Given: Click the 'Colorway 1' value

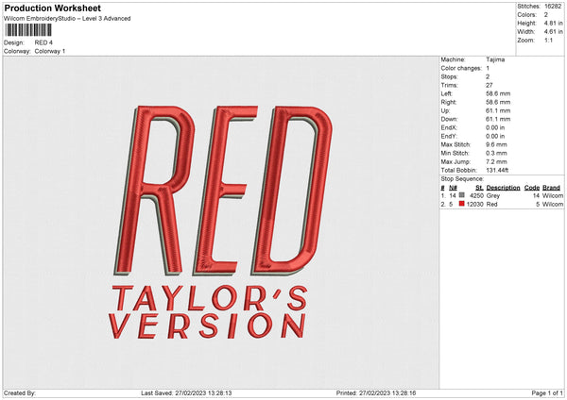Looking at the screenshot, I should pos(50,51).
